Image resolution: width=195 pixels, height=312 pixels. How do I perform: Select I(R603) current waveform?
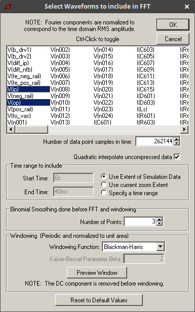point(146,122)
